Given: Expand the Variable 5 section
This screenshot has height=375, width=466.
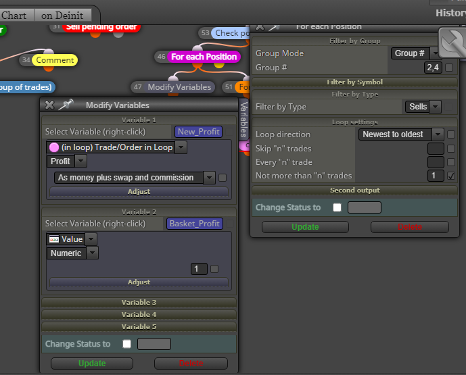Looking at the screenshot, I should point(139,326).
